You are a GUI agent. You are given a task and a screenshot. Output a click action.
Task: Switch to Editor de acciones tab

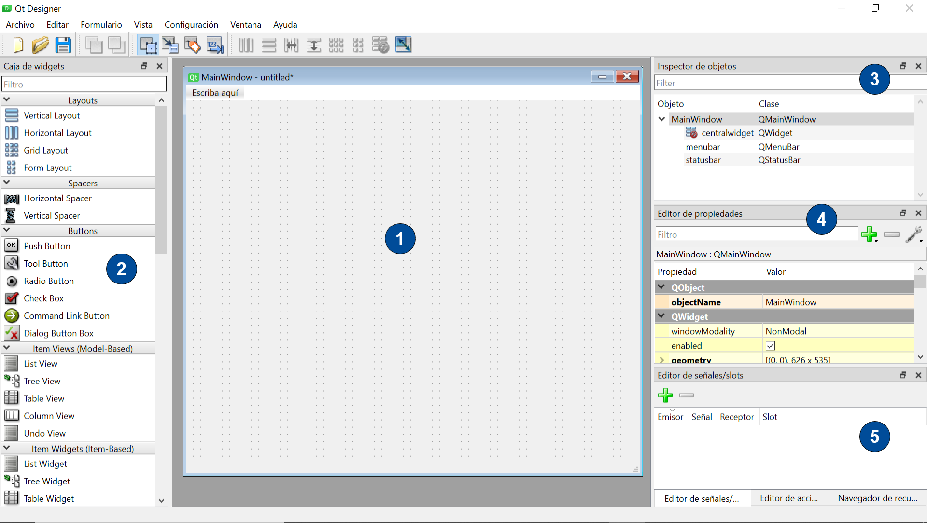point(789,499)
